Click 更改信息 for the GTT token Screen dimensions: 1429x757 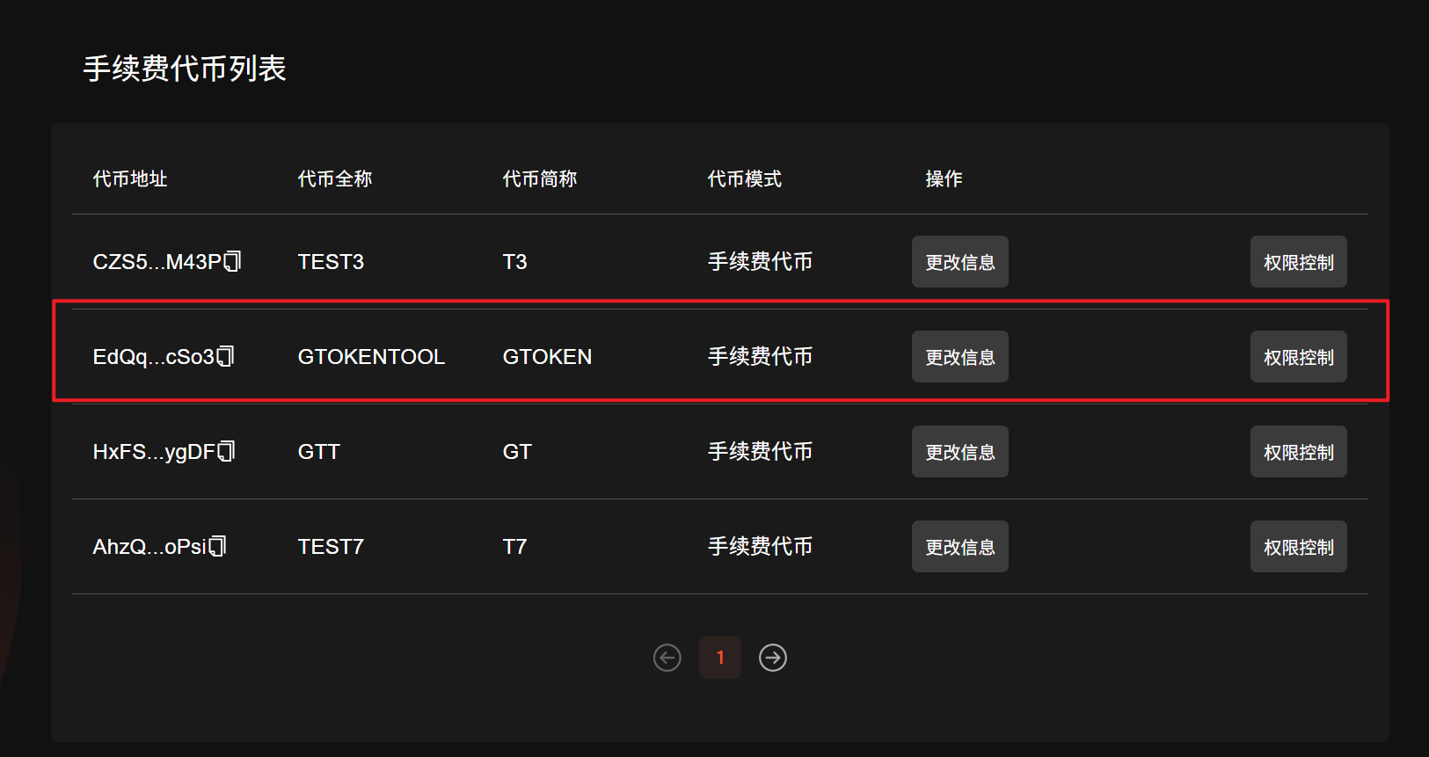[x=959, y=452]
